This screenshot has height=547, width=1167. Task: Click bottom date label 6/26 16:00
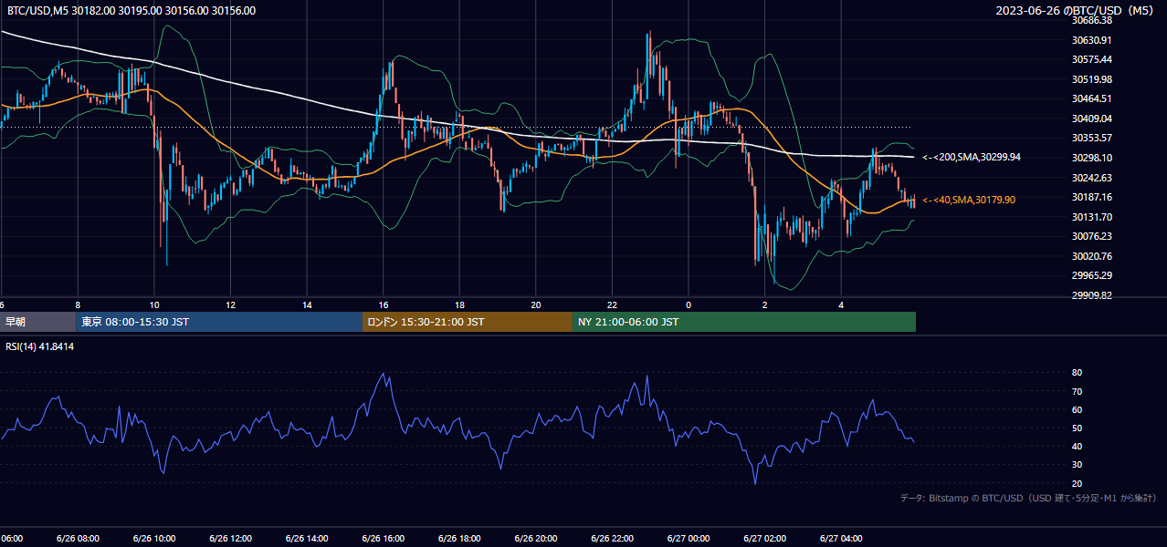point(384,539)
